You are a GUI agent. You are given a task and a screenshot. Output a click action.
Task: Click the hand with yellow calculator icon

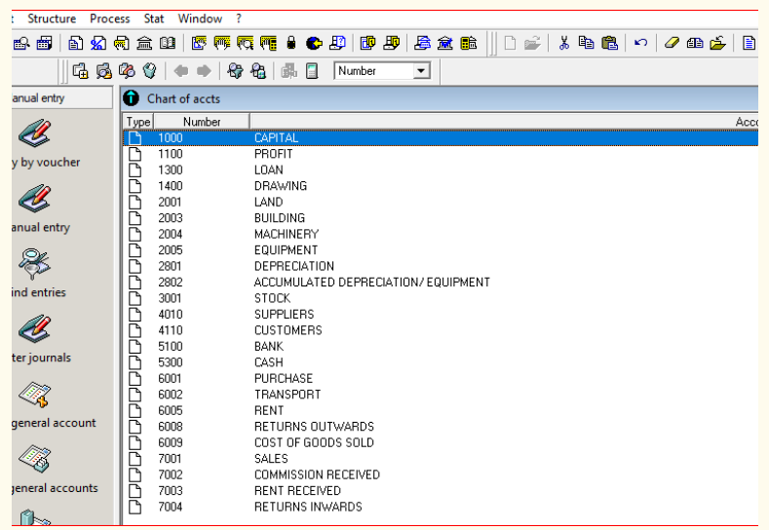pos(268,43)
